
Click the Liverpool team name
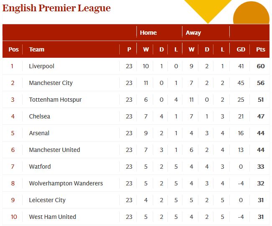[x=41, y=66]
